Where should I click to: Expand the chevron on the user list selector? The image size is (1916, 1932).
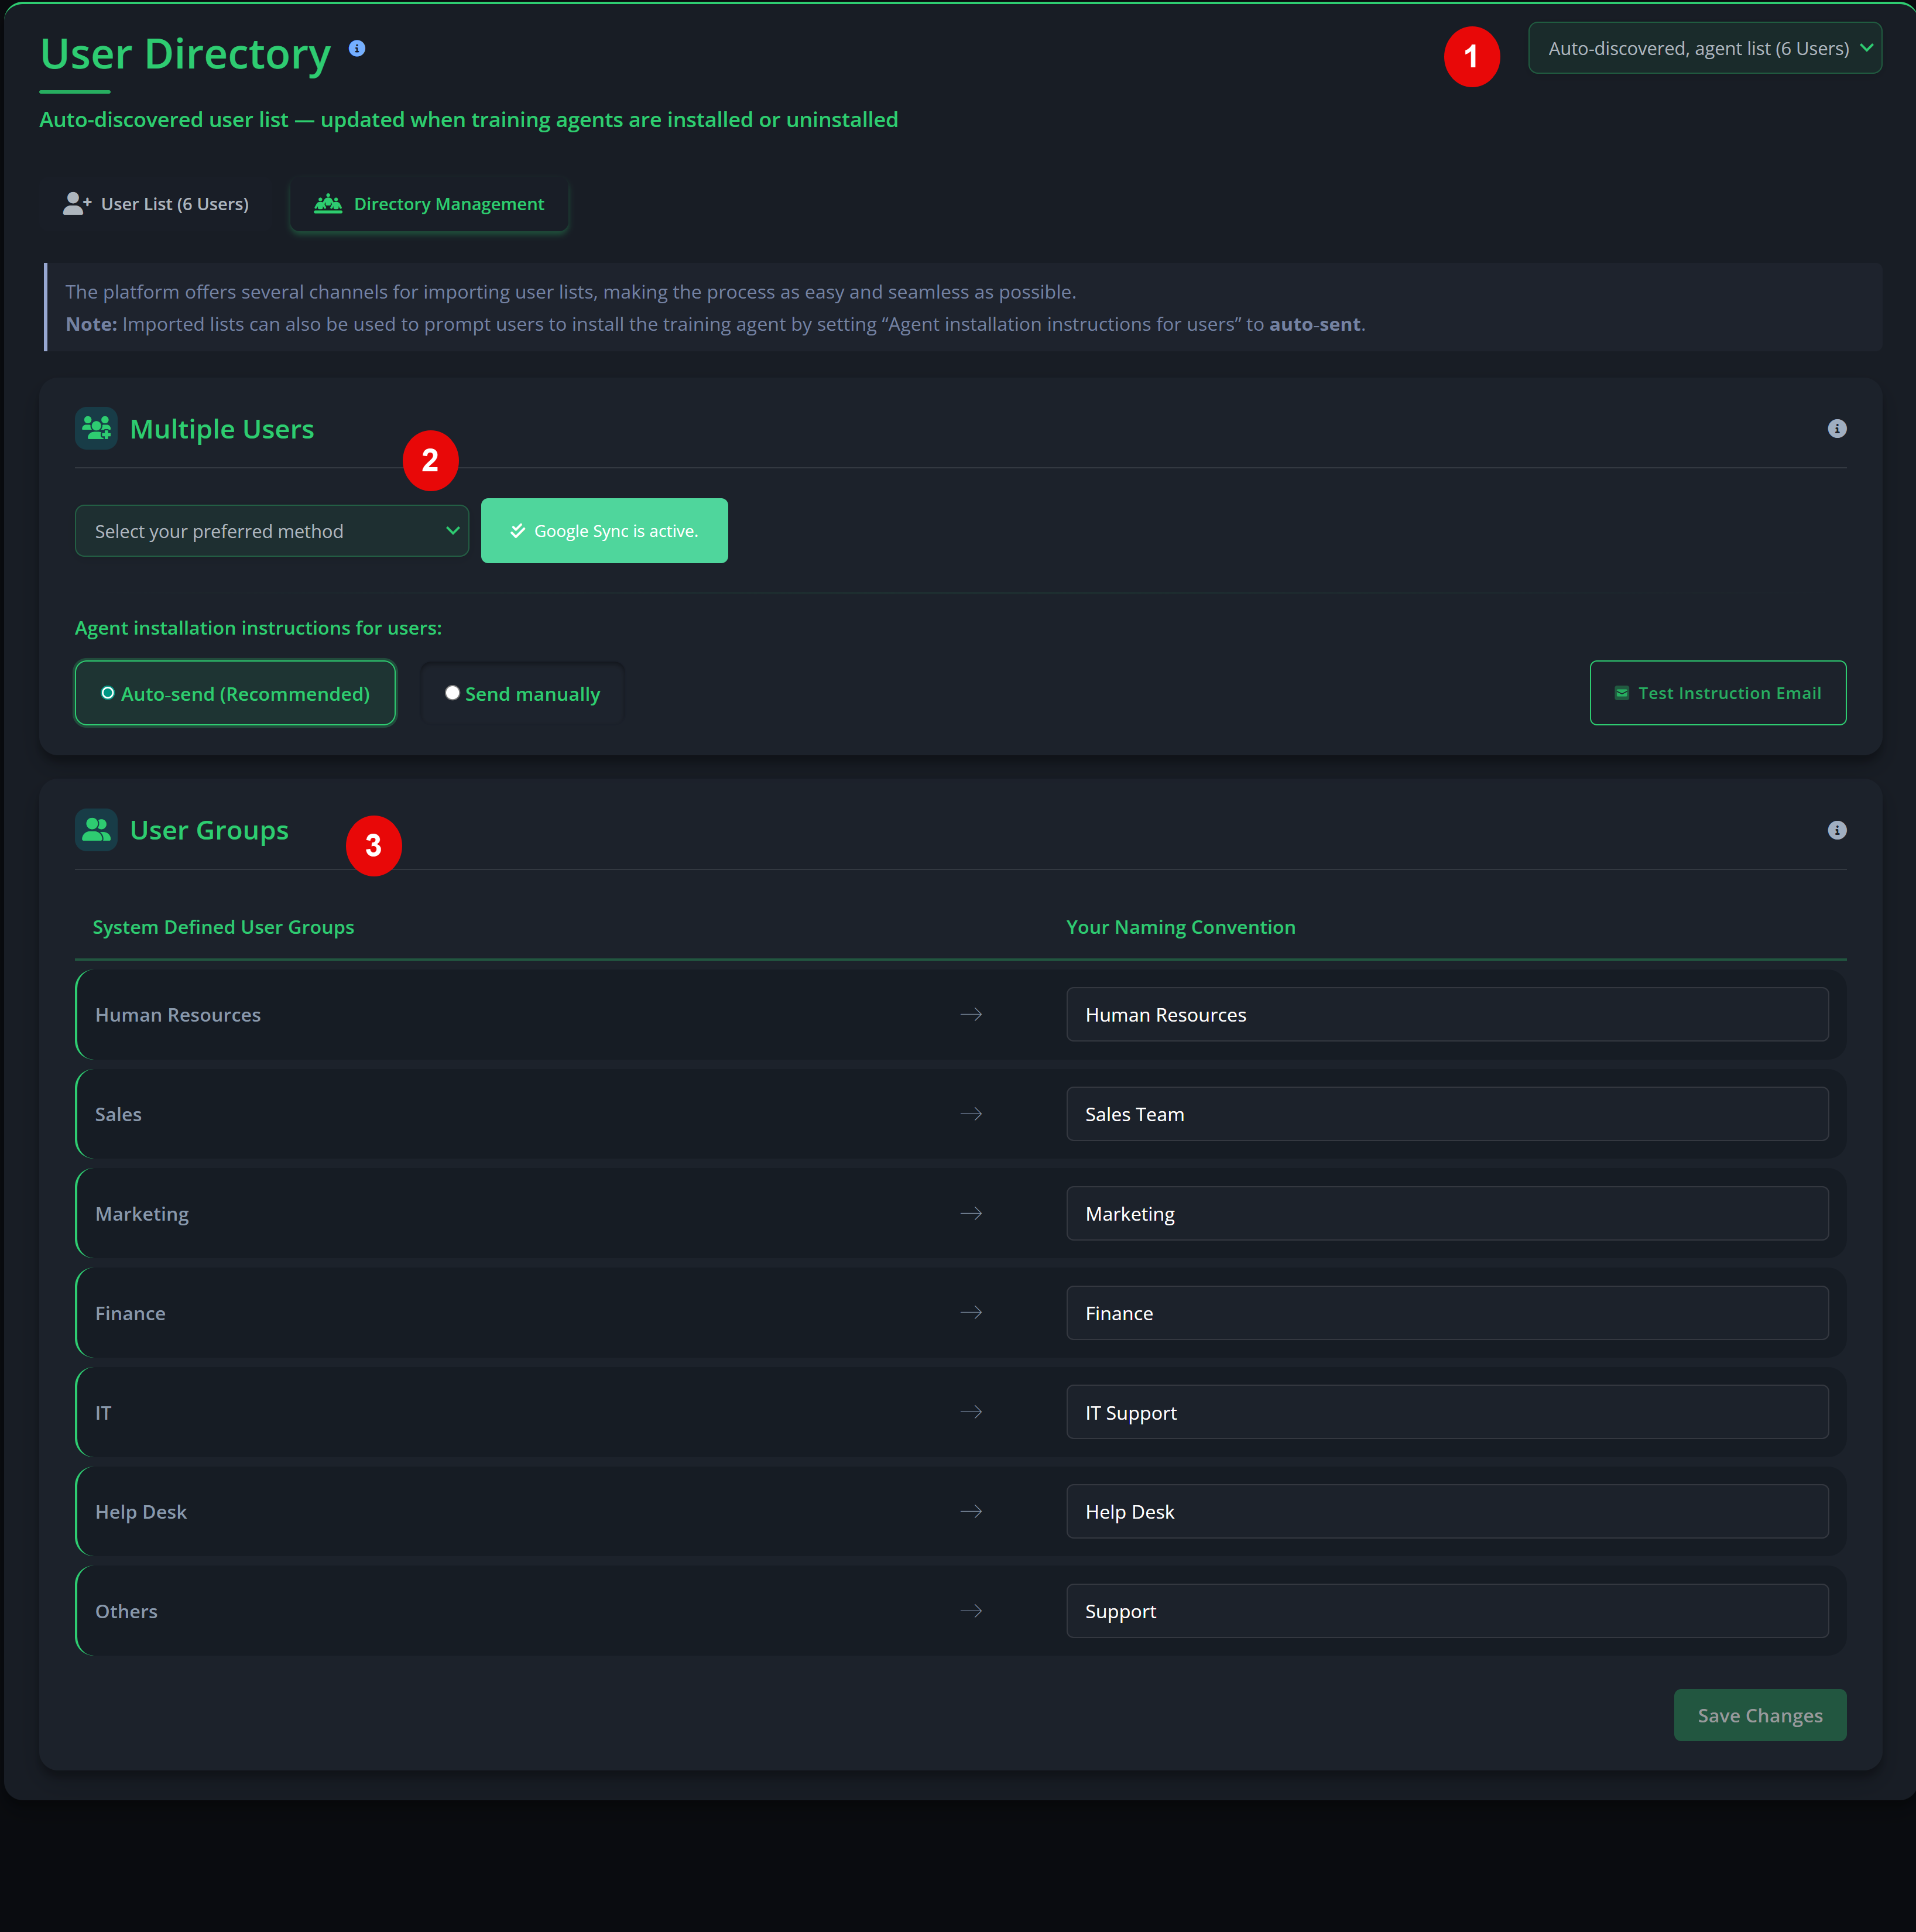[x=1867, y=47]
